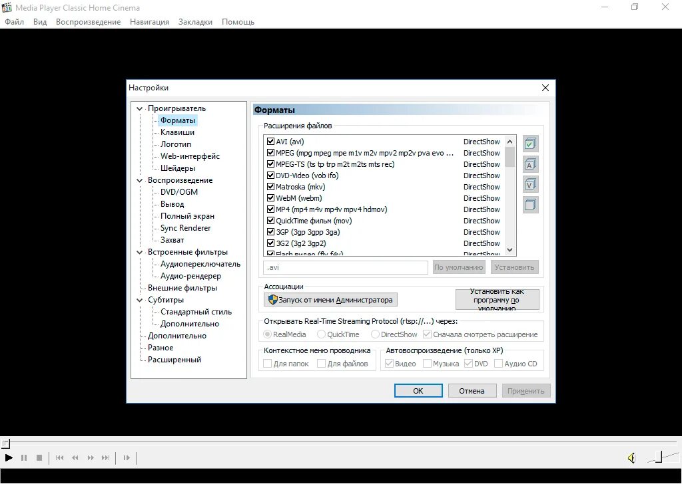The height and width of the screenshot is (484, 682).
Task: Select DVD/OGM in the settings tree
Action: (178, 192)
